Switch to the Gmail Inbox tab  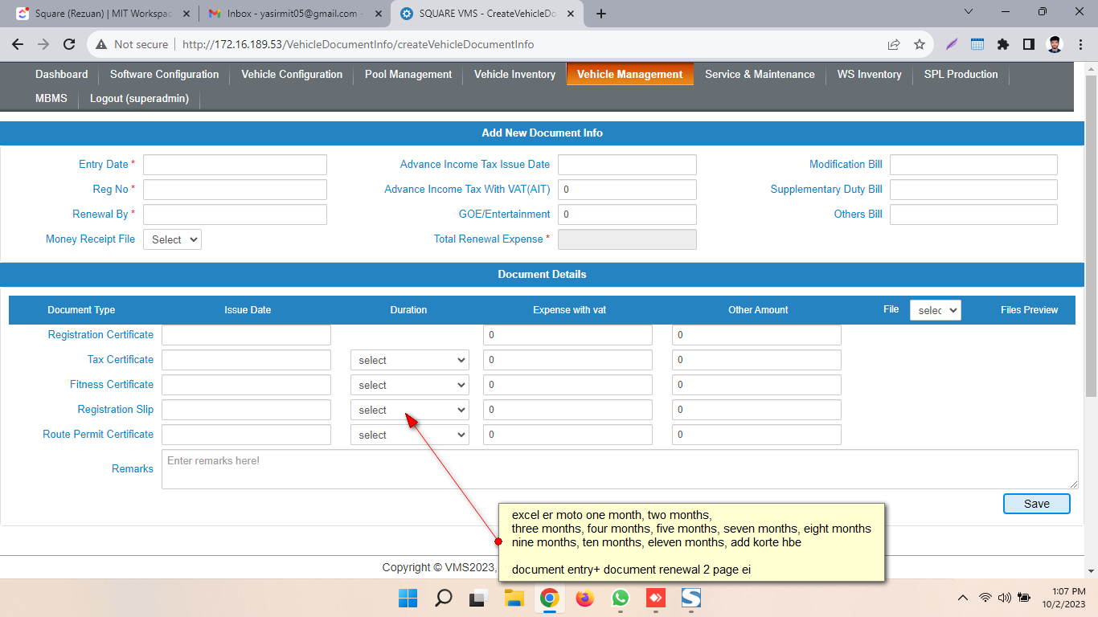(294, 14)
